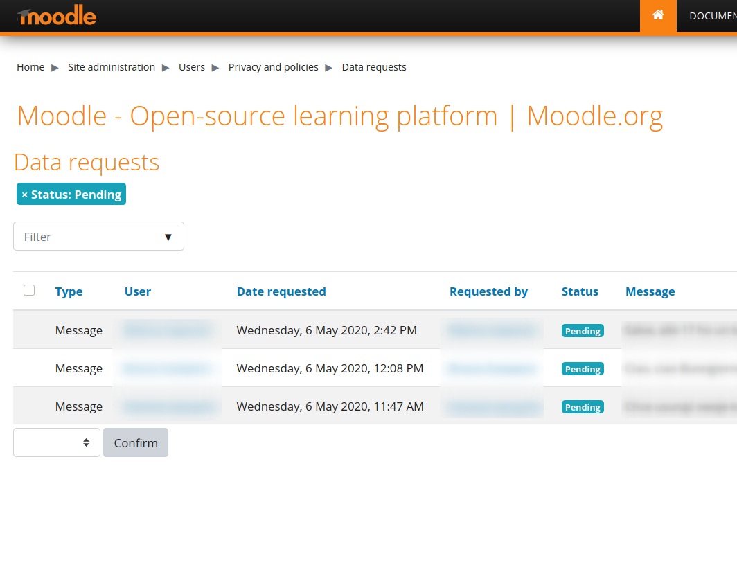Sort by Status column header

(580, 291)
